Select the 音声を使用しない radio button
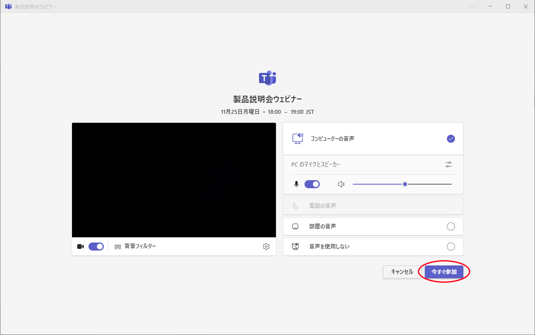Viewport: 535px width, 335px height. click(x=451, y=246)
